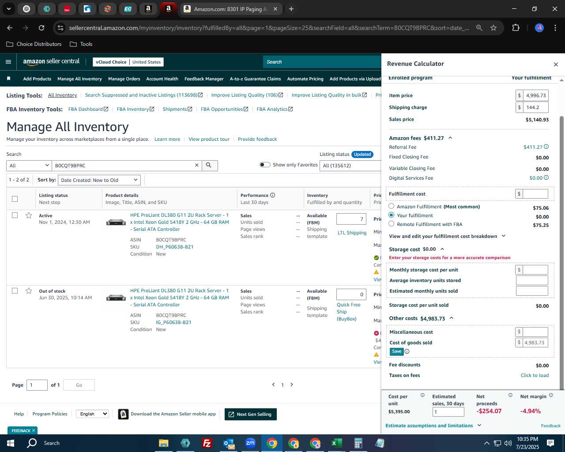This screenshot has width=565, height=452.
Task: Close the Revenue Calculator panel
Action: (556, 64)
